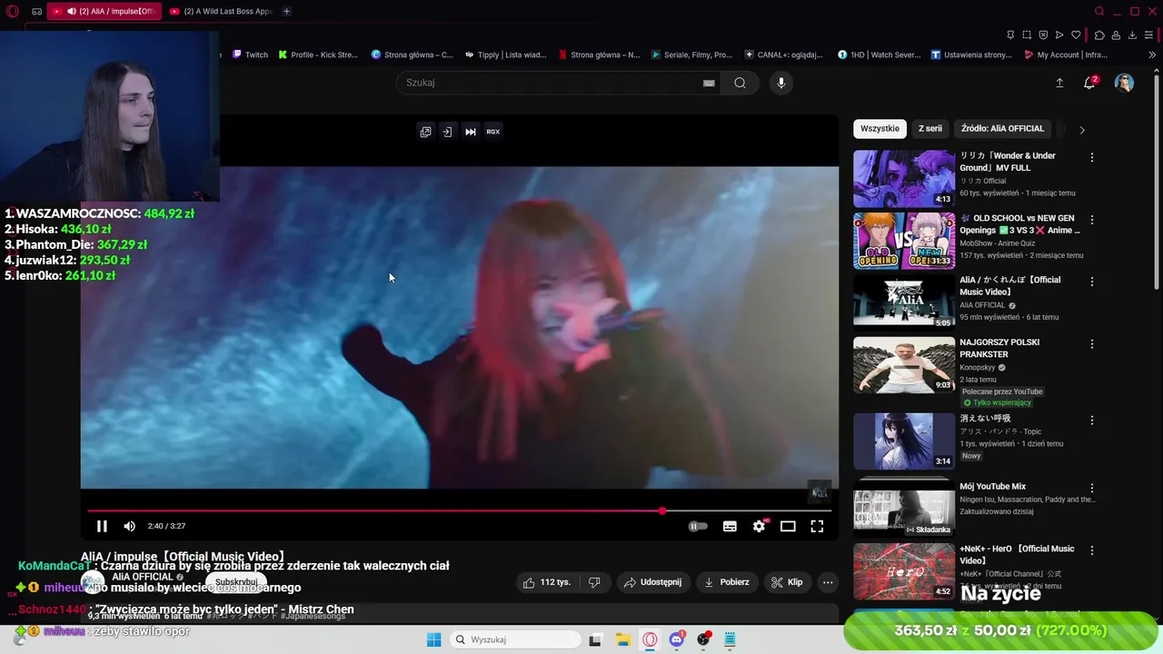Show hidden bookmarks with the chevron
Viewport: 1163px width, 654px height.
[1153, 54]
